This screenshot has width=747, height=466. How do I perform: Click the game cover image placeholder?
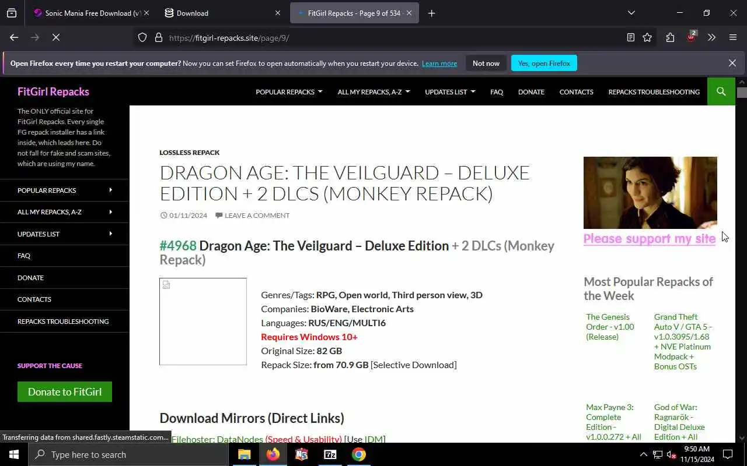[203, 322]
